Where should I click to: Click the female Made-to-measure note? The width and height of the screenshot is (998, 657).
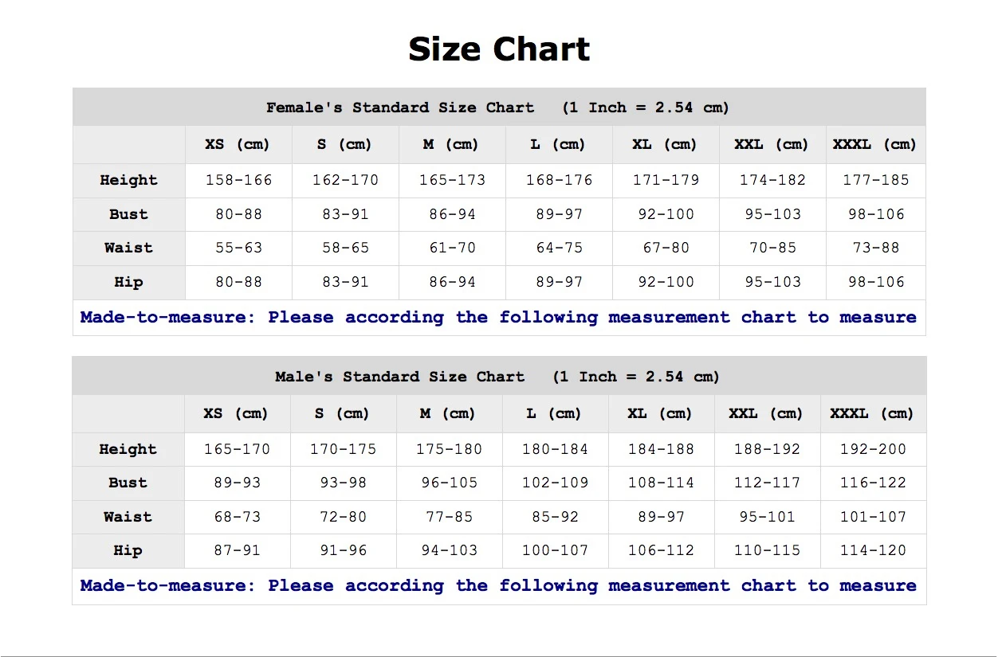(x=498, y=317)
